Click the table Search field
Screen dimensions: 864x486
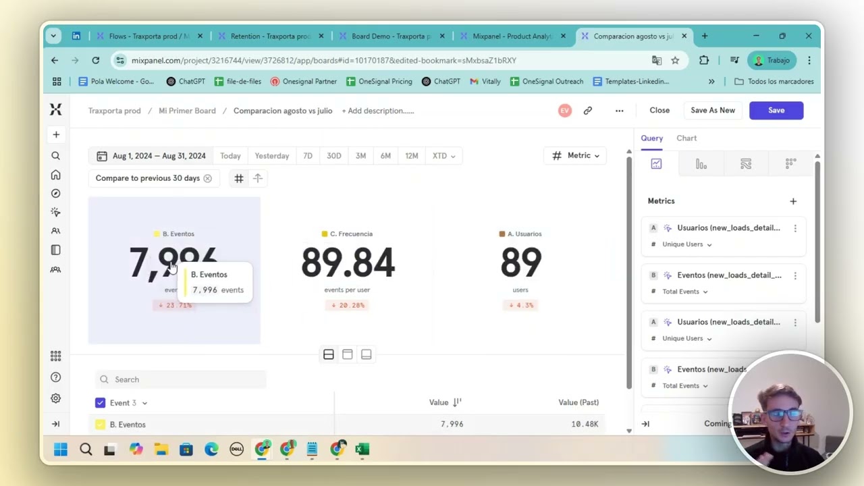click(181, 379)
